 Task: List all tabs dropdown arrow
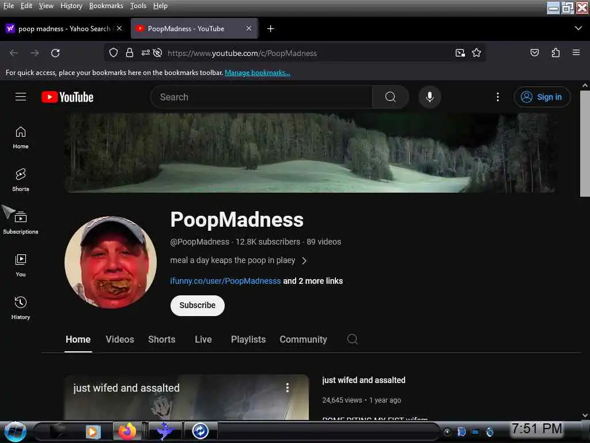pos(578,28)
